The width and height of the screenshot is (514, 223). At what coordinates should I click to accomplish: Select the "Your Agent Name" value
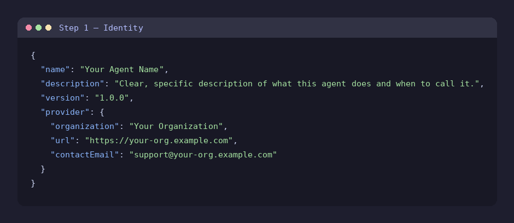(x=121, y=69)
